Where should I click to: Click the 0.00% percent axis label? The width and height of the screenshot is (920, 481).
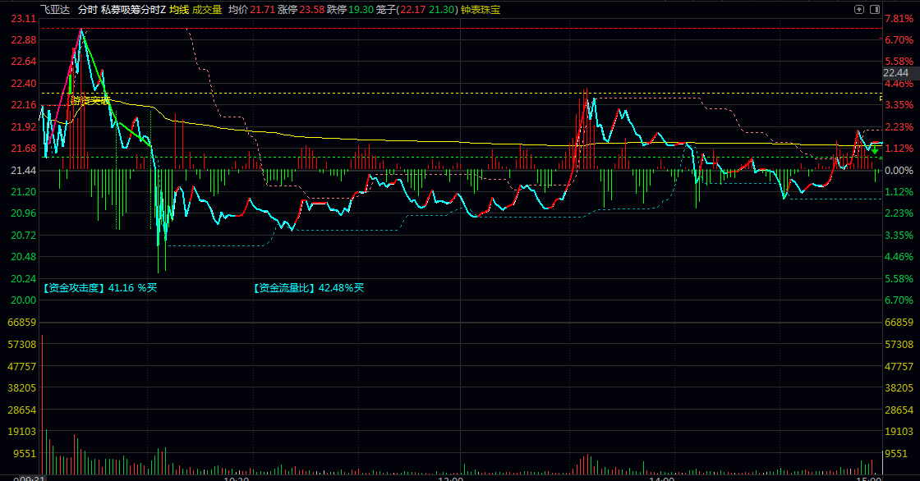coord(899,170)
